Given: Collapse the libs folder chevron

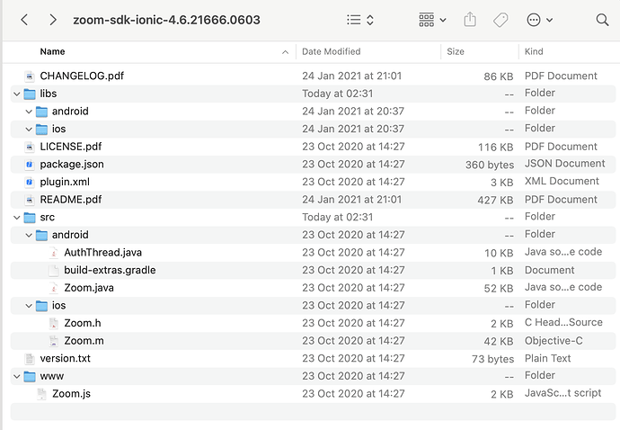Looking at the screenshot, I should 16,94.
